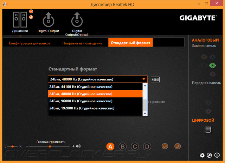Click the plus volume increase icon
Viewport: 225px width, 163px height.
pos(73,146)
